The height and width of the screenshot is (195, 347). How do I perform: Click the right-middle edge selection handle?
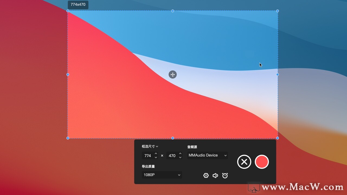point(277,74)
